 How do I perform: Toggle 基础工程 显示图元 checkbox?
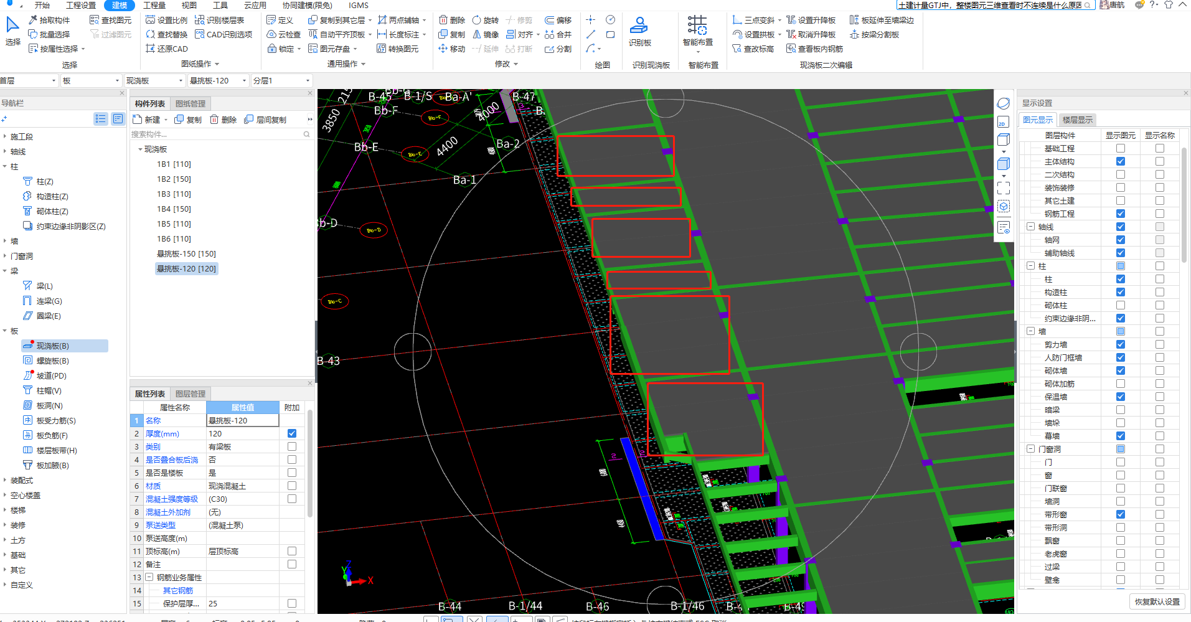click(x=1120, y=148)
